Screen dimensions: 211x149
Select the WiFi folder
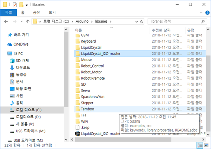[84, 122]
